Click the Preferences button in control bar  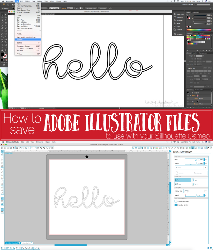103,8
